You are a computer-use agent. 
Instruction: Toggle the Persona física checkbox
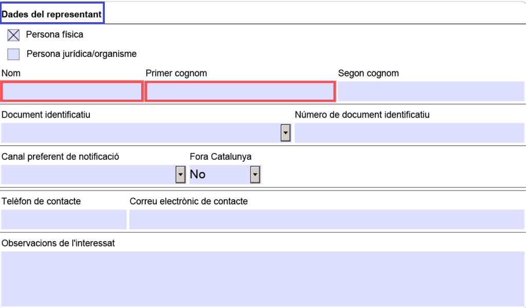pyautogui.click(x=14, y=35)
